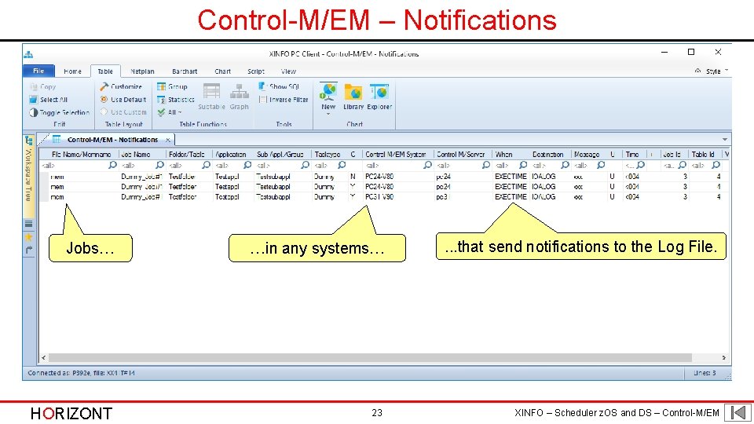Screen dimensions: 754x424
Task: Click search icon in Job Name filter
Action: [159, 165]
